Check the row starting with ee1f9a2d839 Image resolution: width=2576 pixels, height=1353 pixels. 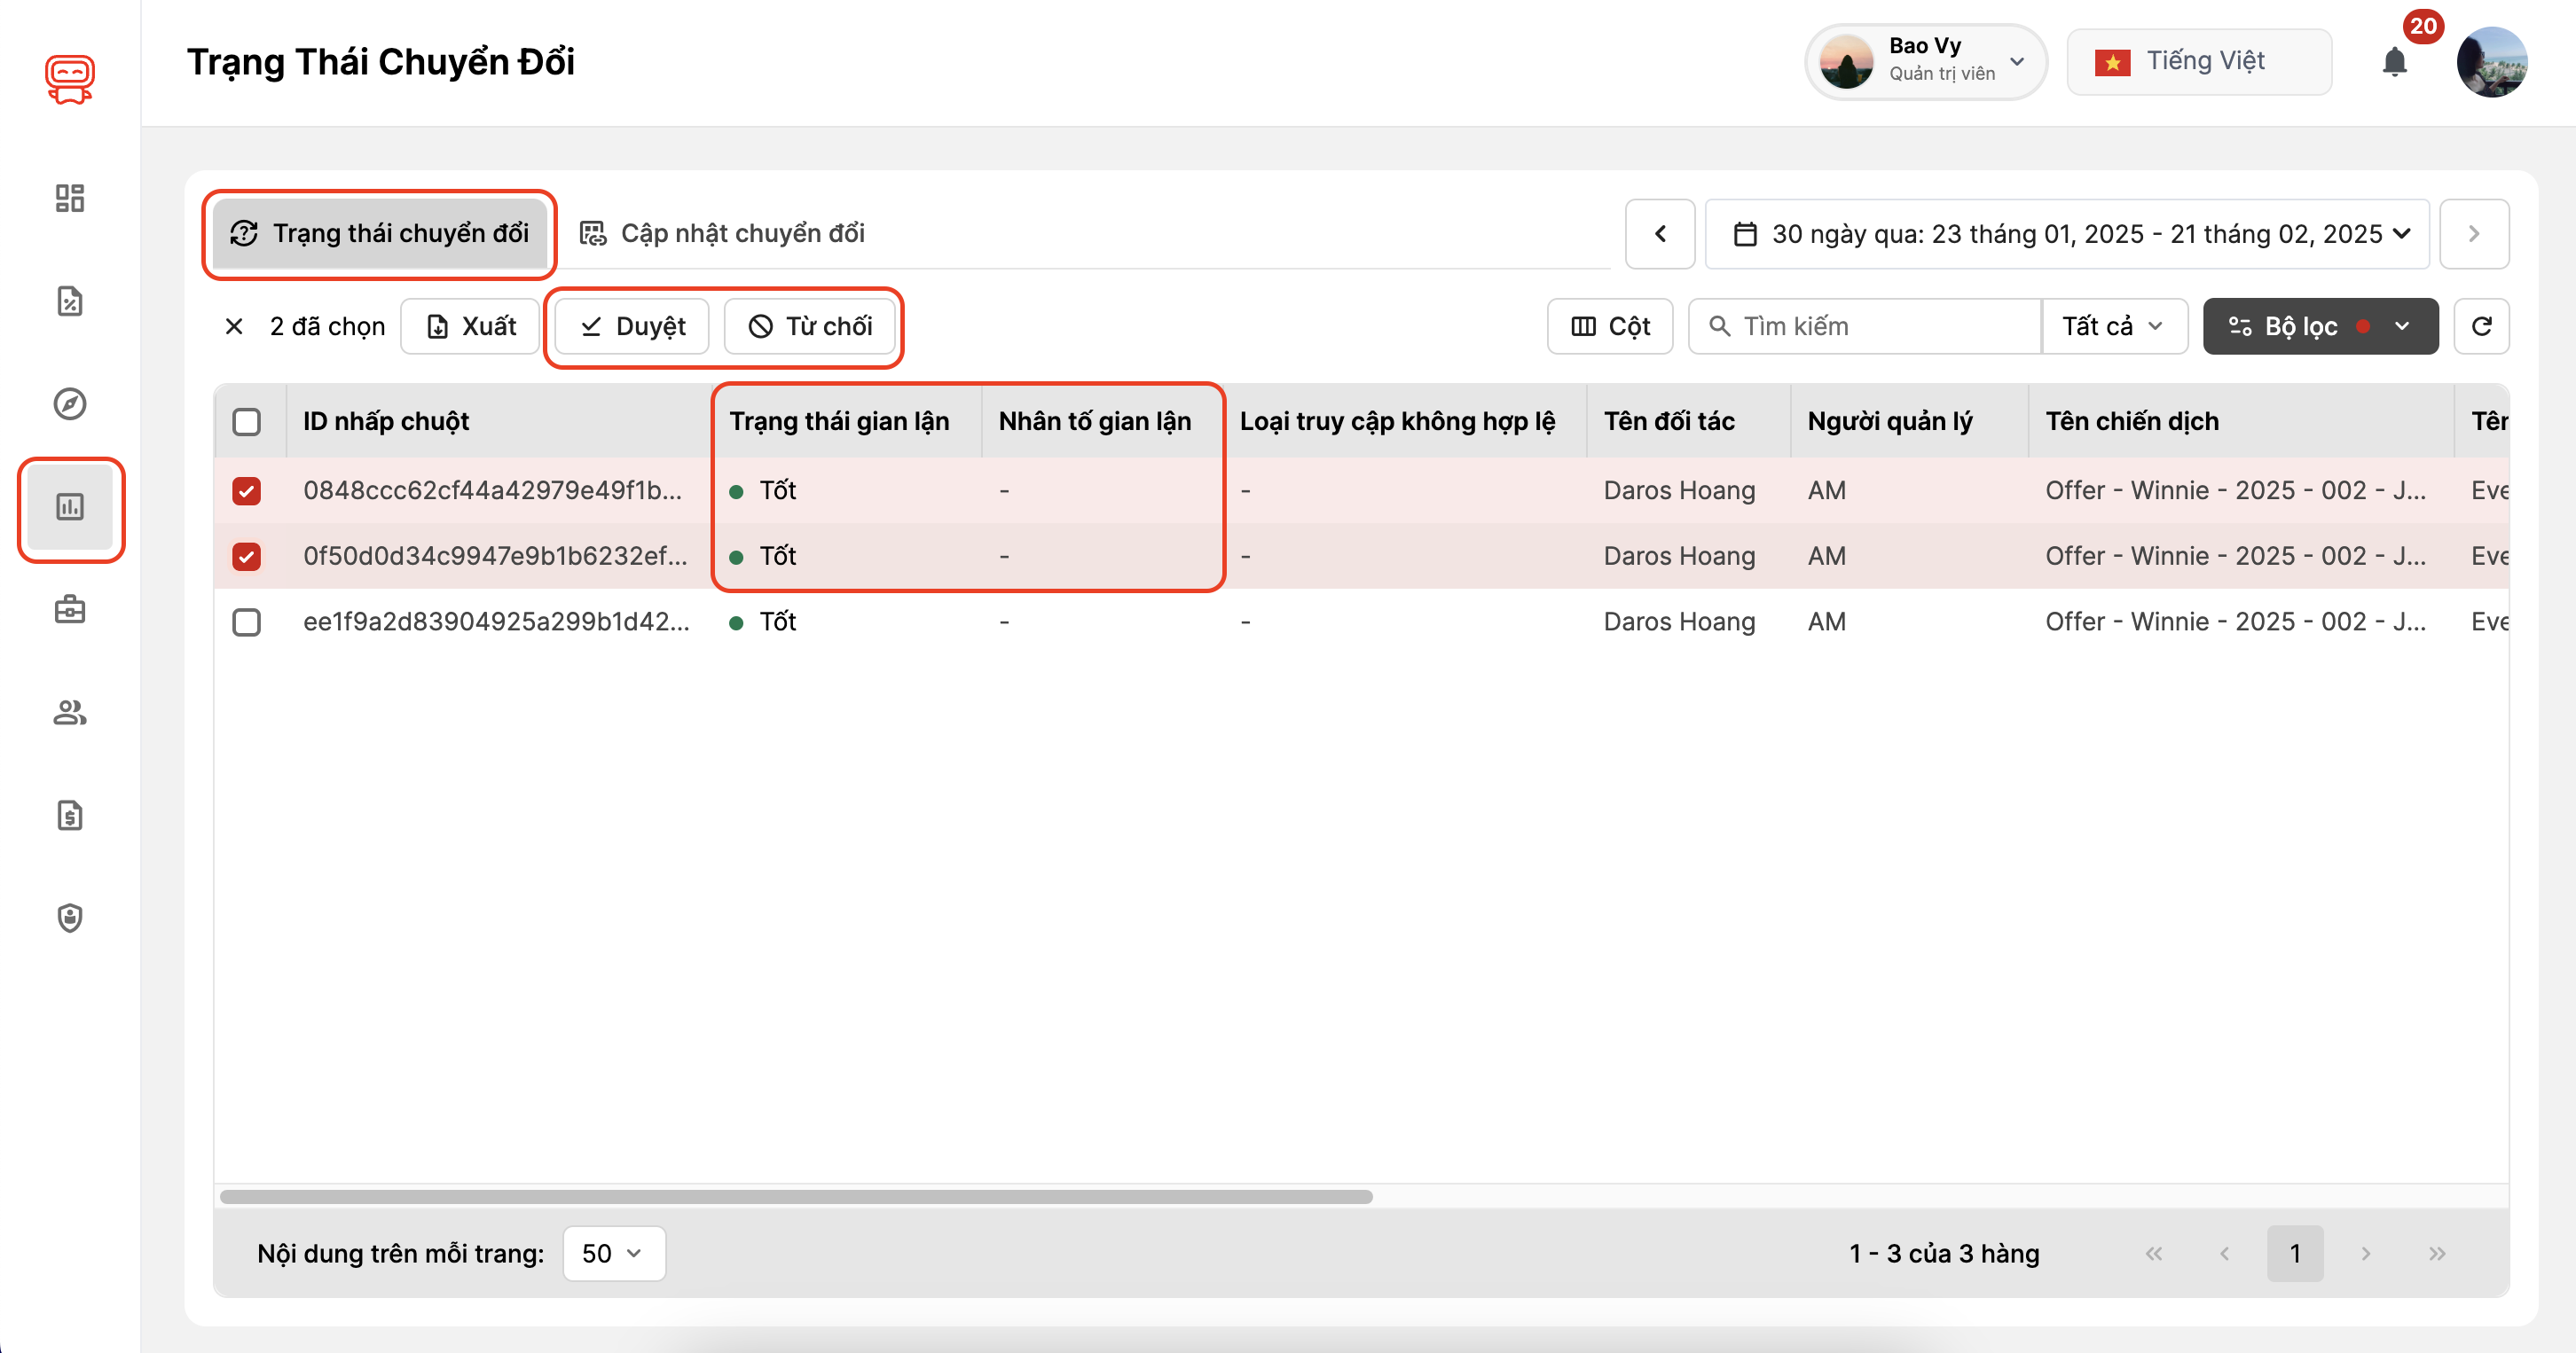[246, 622]
